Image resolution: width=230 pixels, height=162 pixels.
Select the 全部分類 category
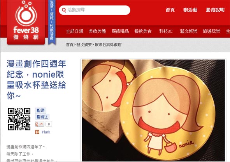point(74,31)
